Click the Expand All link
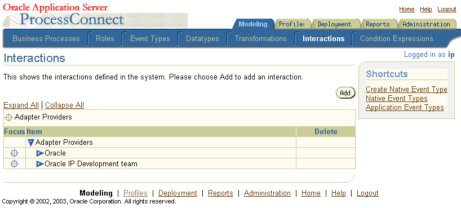 pyautogui.click(x=21, y=105)
